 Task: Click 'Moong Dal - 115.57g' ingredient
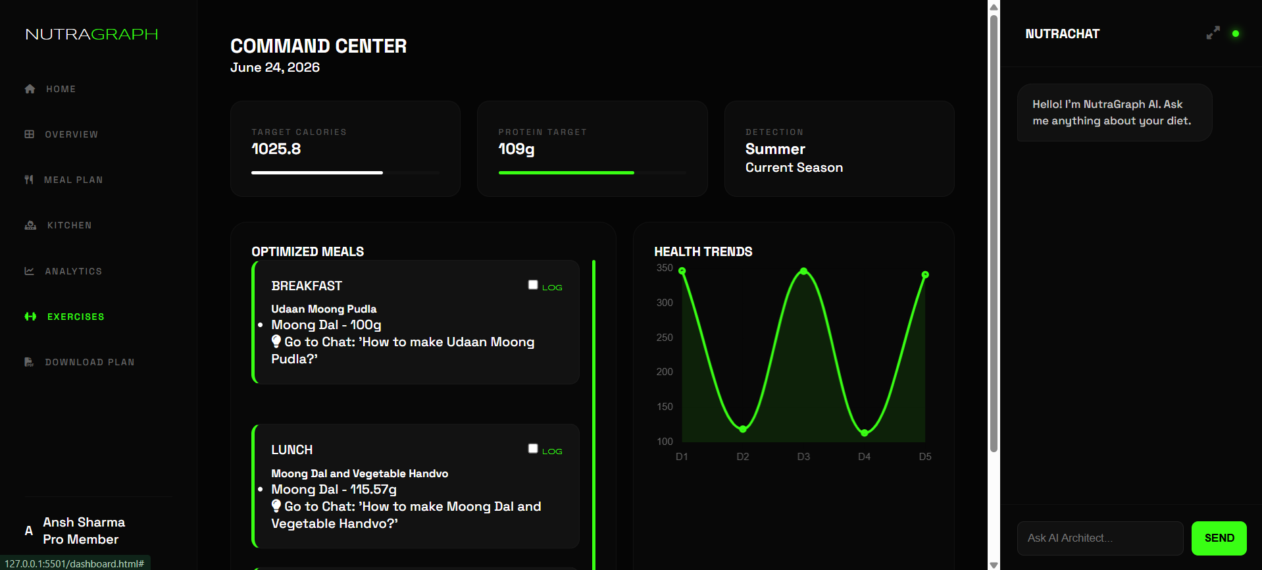[334, 490]
